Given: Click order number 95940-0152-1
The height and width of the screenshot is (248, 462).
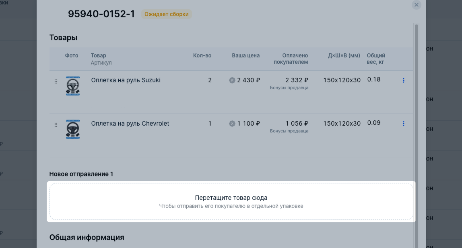Looking at the screenshot, I should point(101,14).
